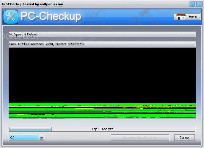Image resolution: width=204 pixels, height=148 pixels.
Task: Minimize the PC-Checkup window
Action: 192,4
